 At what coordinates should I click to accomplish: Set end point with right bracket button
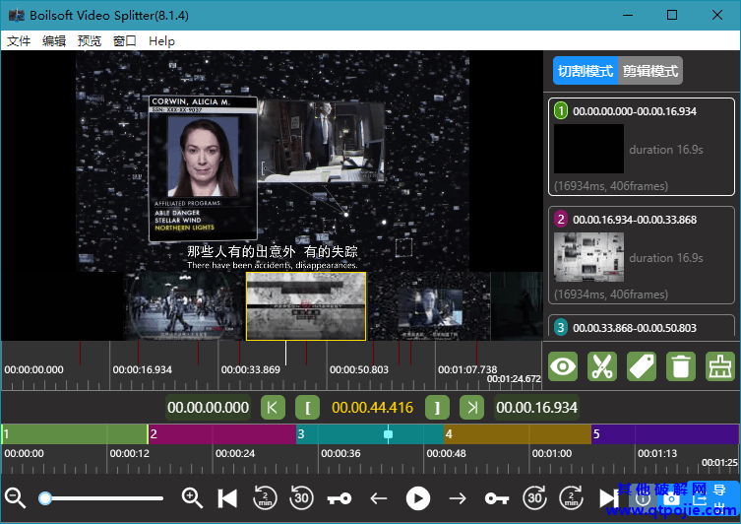(x=437, y=408)
